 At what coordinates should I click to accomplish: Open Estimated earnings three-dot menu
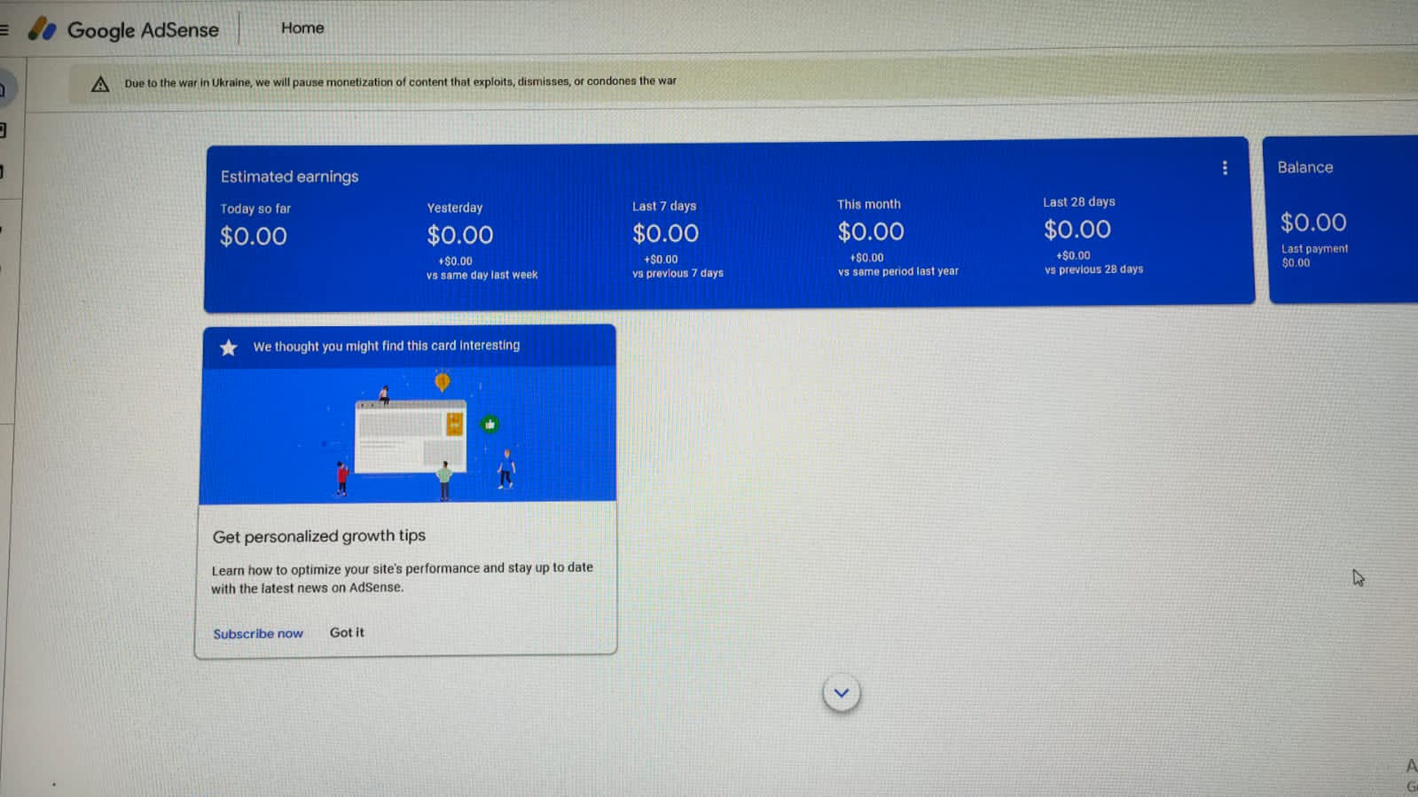pyautogui.click(x=1225, y=168)
